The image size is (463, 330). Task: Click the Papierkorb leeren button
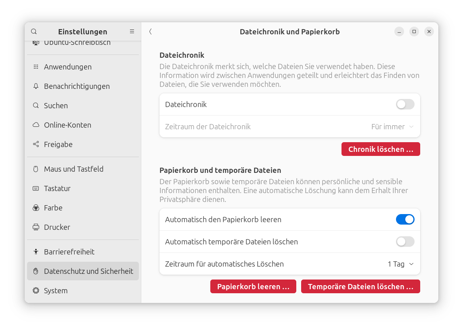pyautogui.click(x=253, y=286)
